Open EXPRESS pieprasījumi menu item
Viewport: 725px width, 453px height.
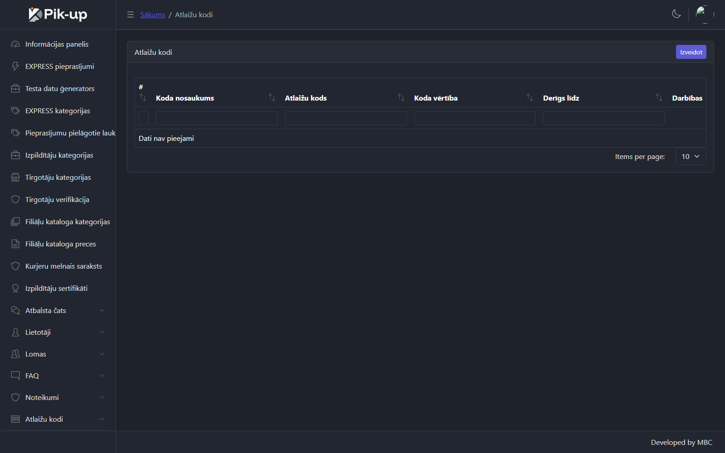coord(58,66)
